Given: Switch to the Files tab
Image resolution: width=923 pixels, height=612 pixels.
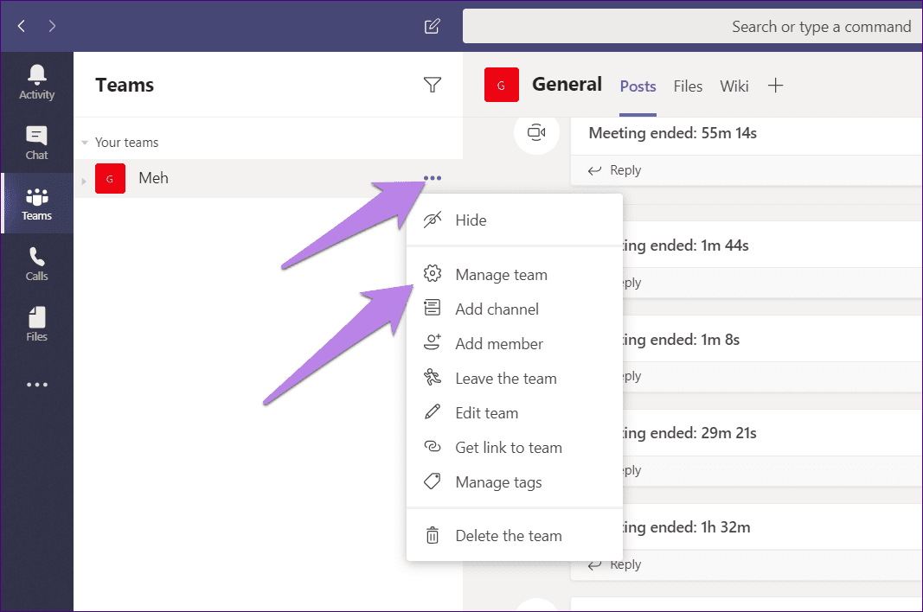Looking at the screenshot, I should tap(688, 86).
